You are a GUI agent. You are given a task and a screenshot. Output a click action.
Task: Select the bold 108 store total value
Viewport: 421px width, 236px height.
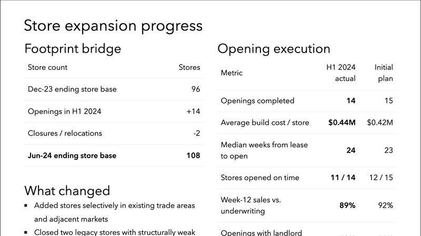click(x=193, y=156)
